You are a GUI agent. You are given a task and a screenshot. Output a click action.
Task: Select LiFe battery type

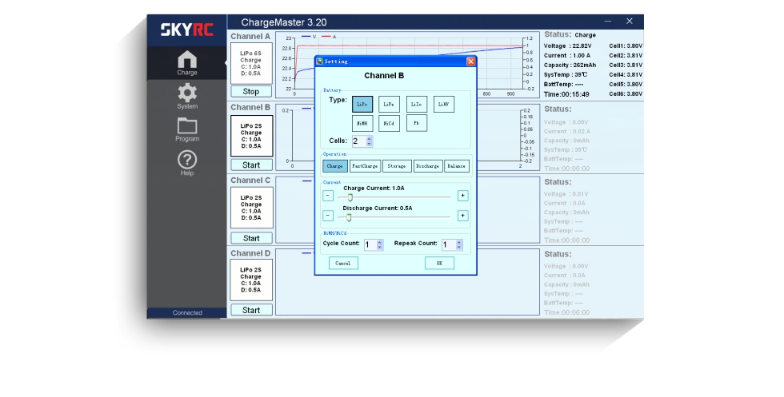[x=389, y=105]
